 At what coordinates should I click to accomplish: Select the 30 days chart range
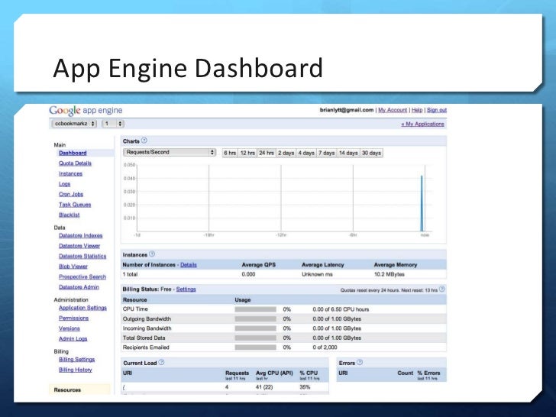[371, 153]
